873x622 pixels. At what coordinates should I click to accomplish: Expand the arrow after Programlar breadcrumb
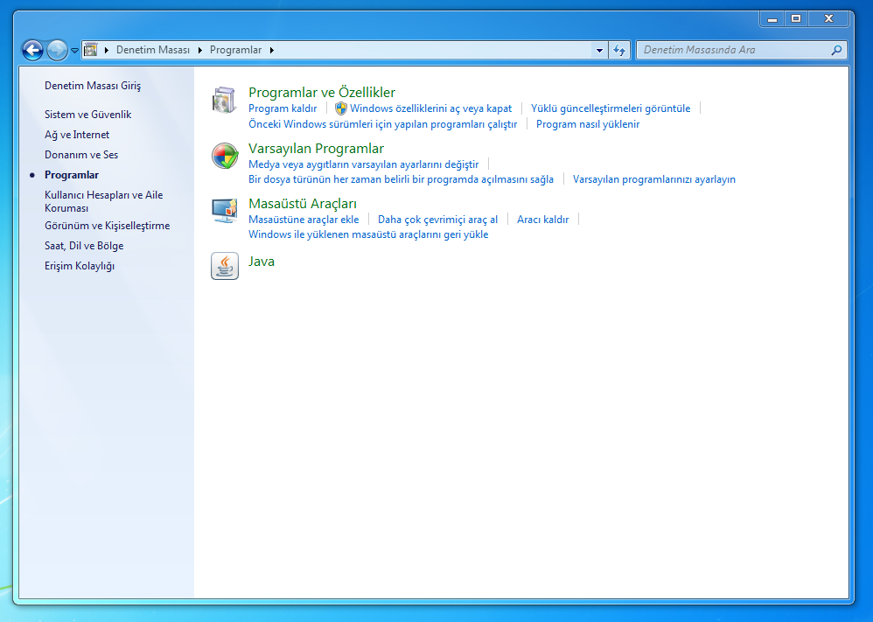pyautogui.click(x=272, y=50)
